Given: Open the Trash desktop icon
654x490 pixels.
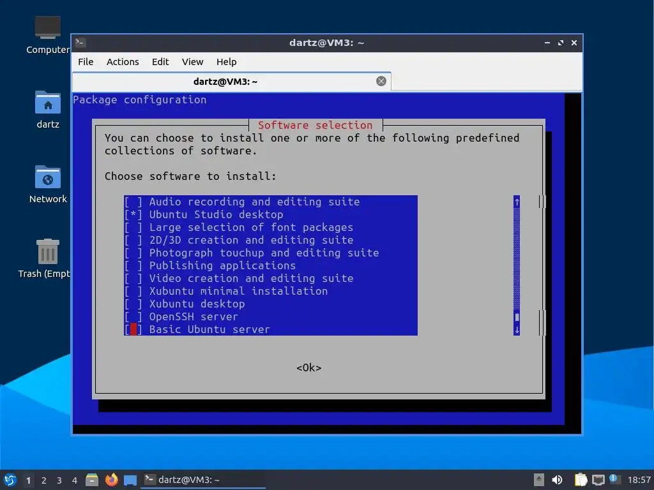Looking at the screenshot, I should (x=45, y=258).
